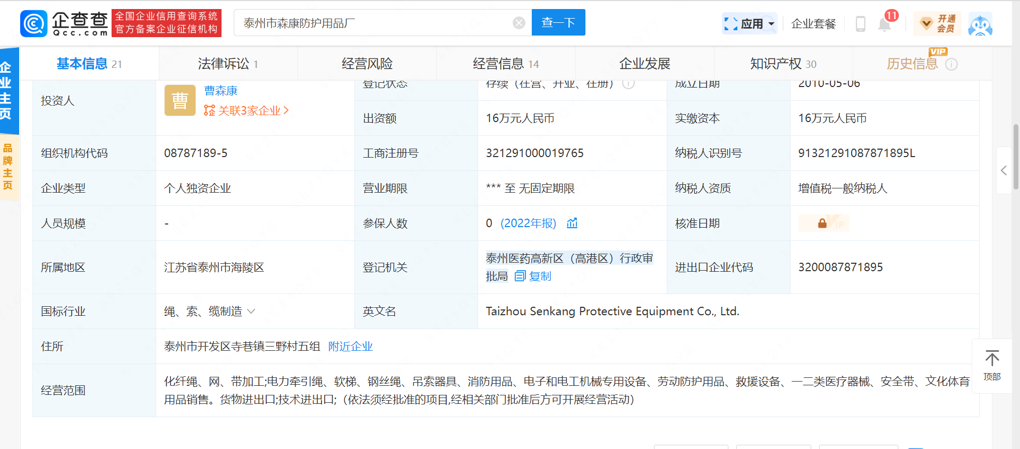1020x449 pixels.
Task: Click 开通会员 VIP button
Action: point(938,23)
